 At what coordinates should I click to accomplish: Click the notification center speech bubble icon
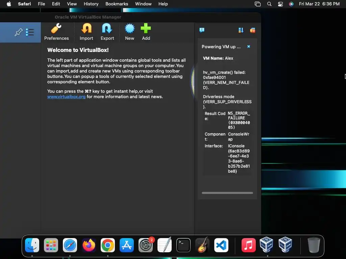(202, 30)
